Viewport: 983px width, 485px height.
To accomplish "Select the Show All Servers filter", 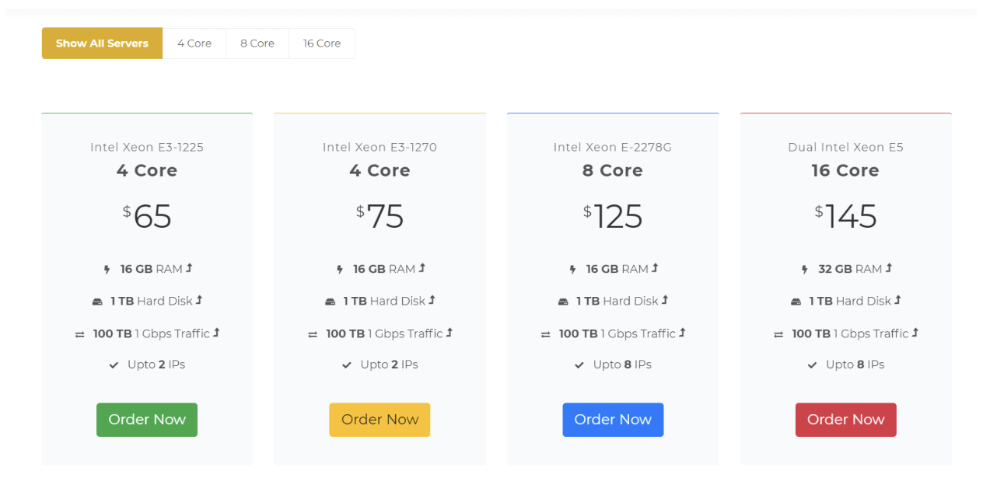I will click(x=102, y=44).
